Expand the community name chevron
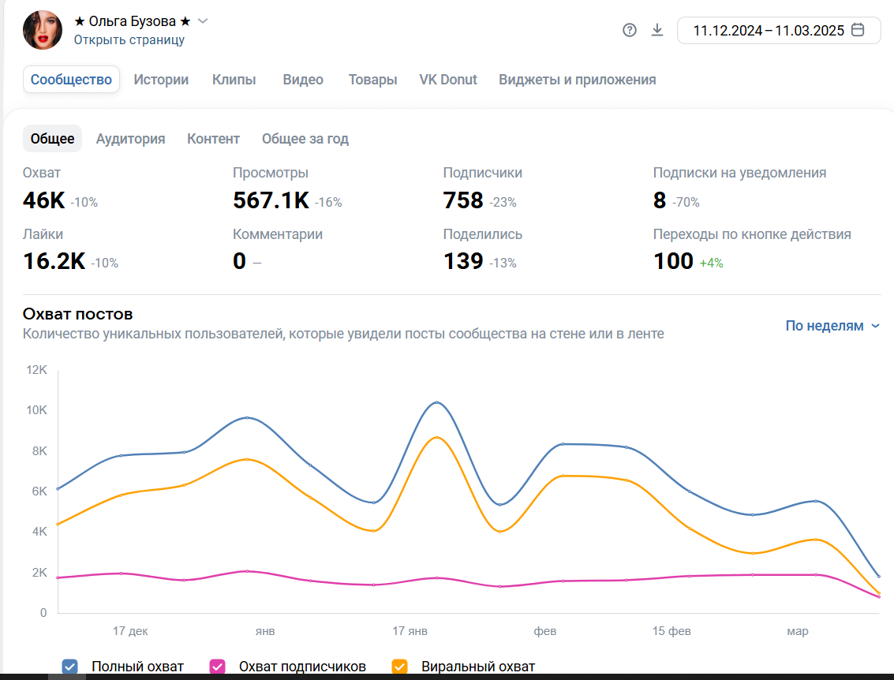The width and height of the screenshot is (894, 680). [x=203, y=21]
